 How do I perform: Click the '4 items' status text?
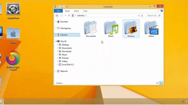pyautogui.click(x=59, y=83)
